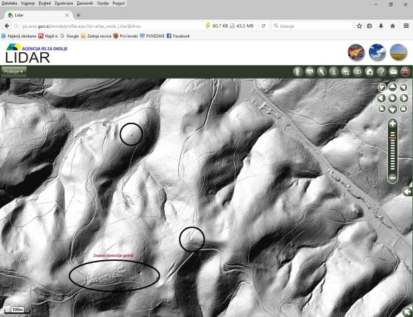Pan map diagonally with top-left arrow
Image resolution: width=413 pixels, height=317 pixels.
pos(382,87)
